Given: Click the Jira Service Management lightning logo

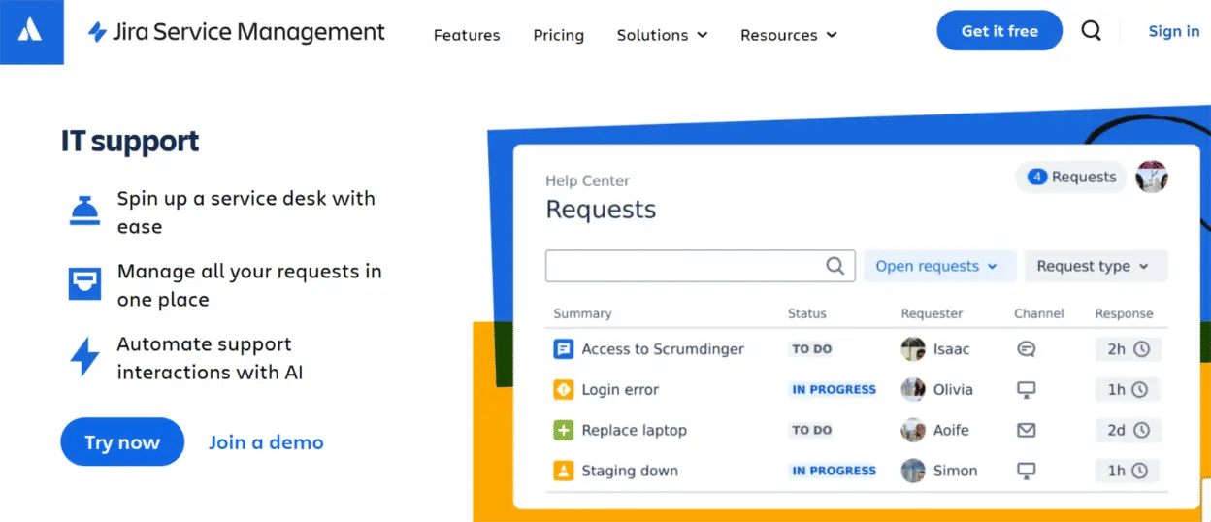Looking at the screenshot, I should click(x=97, y=32).
